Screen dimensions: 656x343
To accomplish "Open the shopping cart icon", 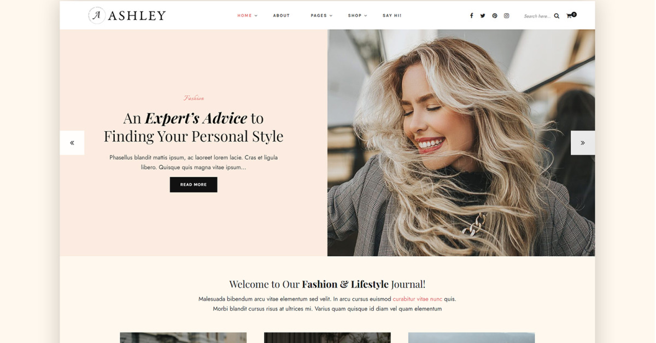I will (571, 15).
